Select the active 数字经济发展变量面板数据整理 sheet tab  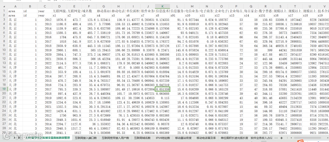point(48,138)
